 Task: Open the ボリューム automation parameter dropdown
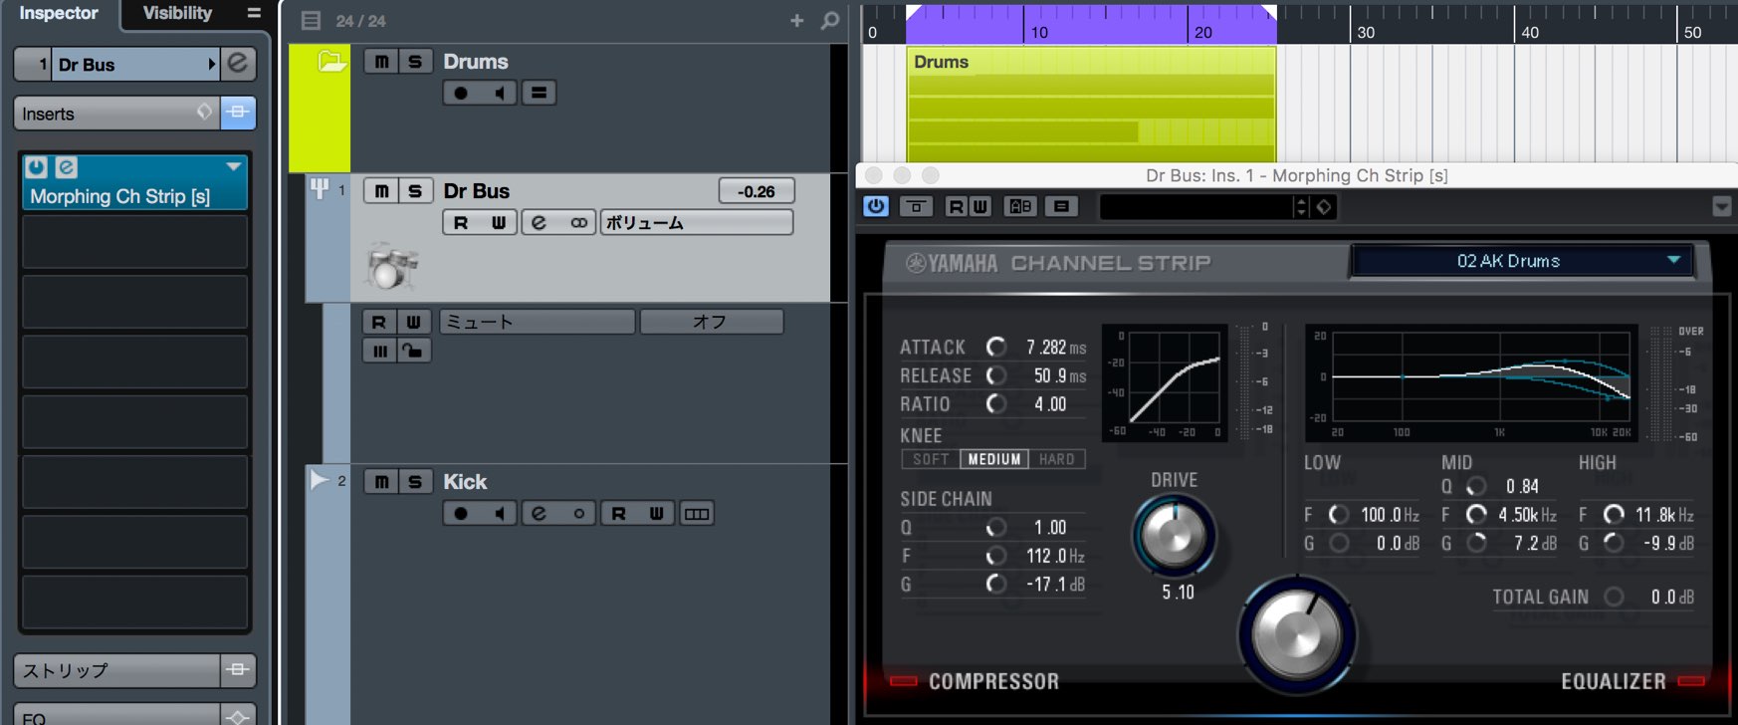click(696, 222)
